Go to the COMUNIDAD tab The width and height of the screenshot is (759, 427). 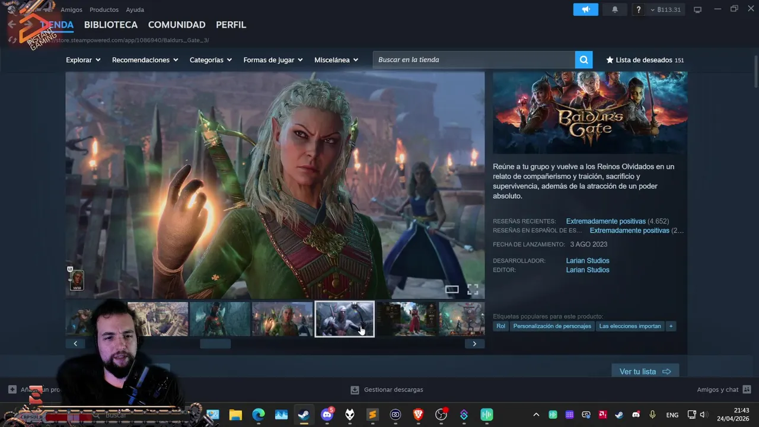pyautogui.click(x=177, y=25)
